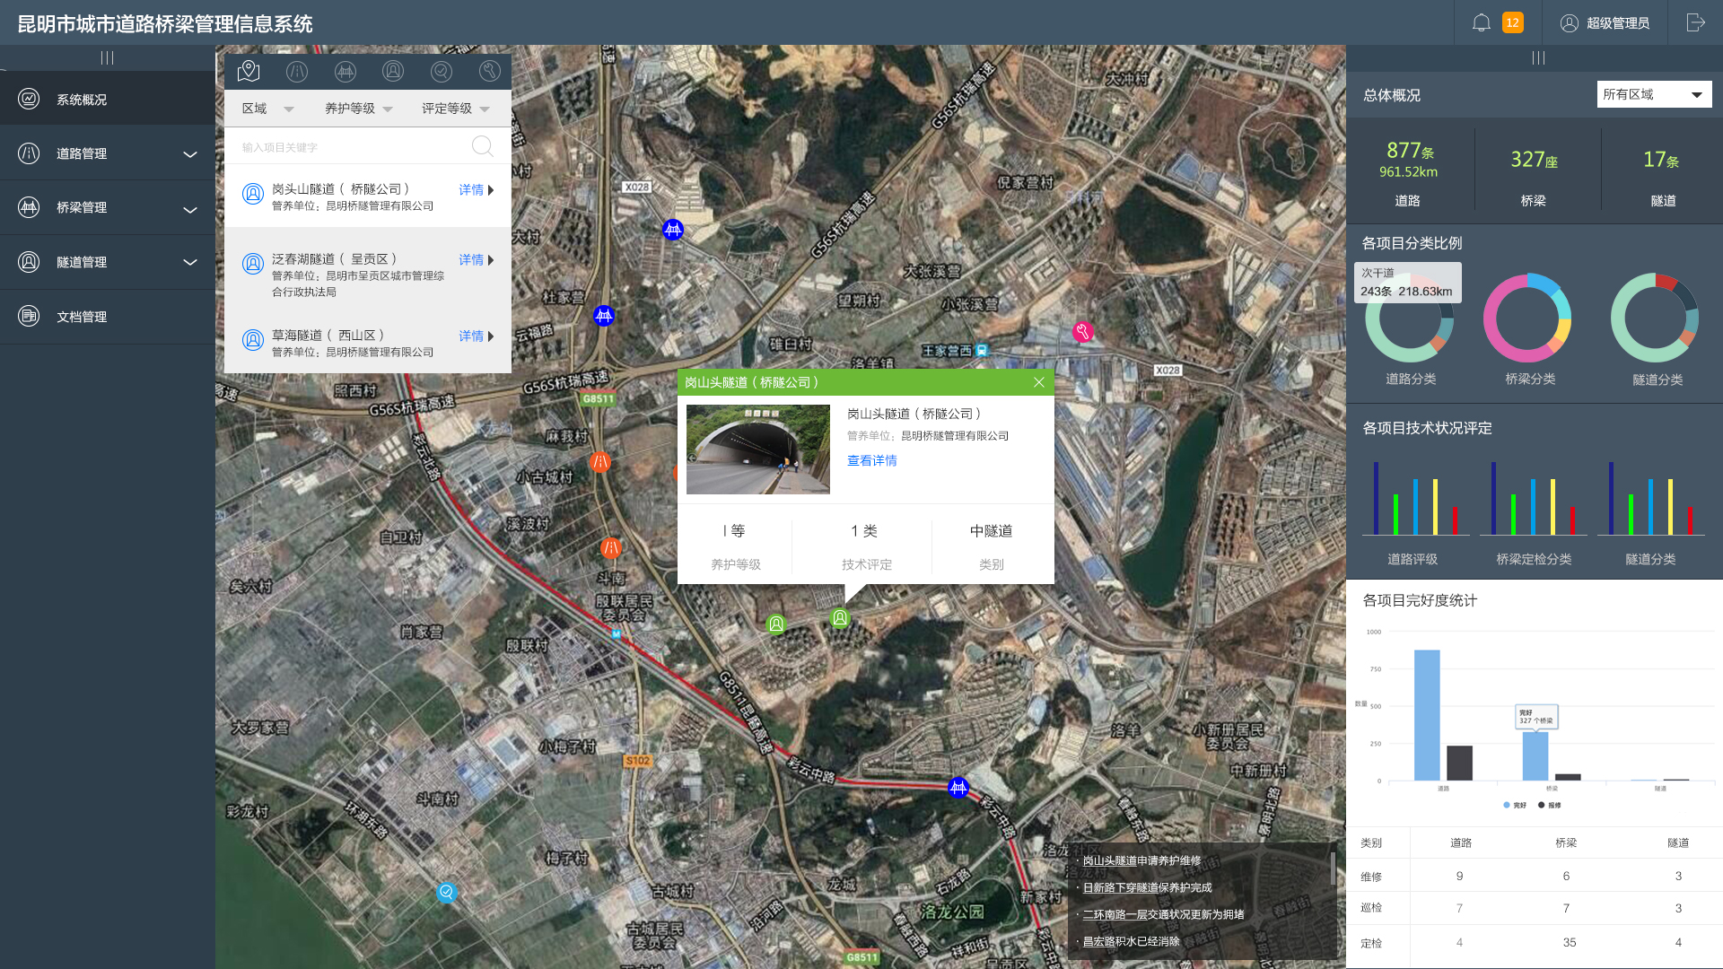Toggle the 报修 legend item
Image resolution: width=1723 pixels, height=969 pixels.
[1550, 806]
